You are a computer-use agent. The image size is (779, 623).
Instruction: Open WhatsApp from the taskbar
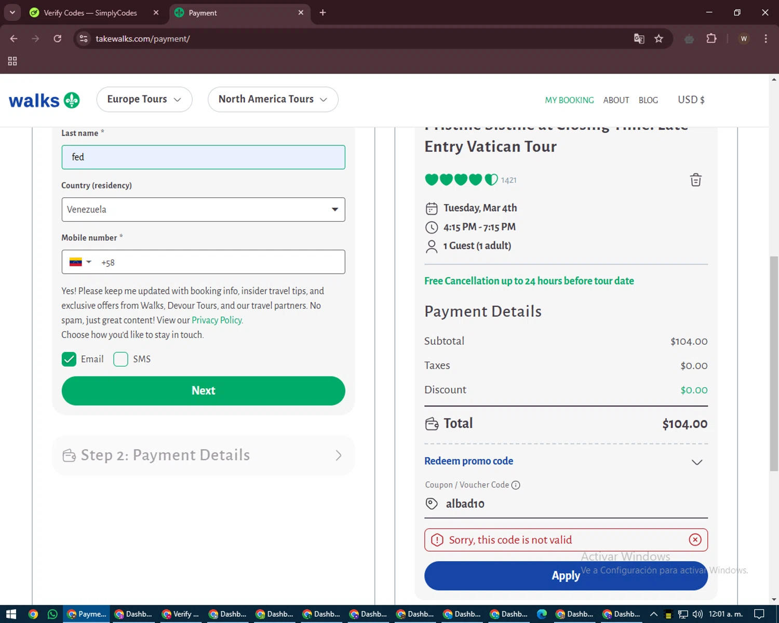(x=52, y=614)
